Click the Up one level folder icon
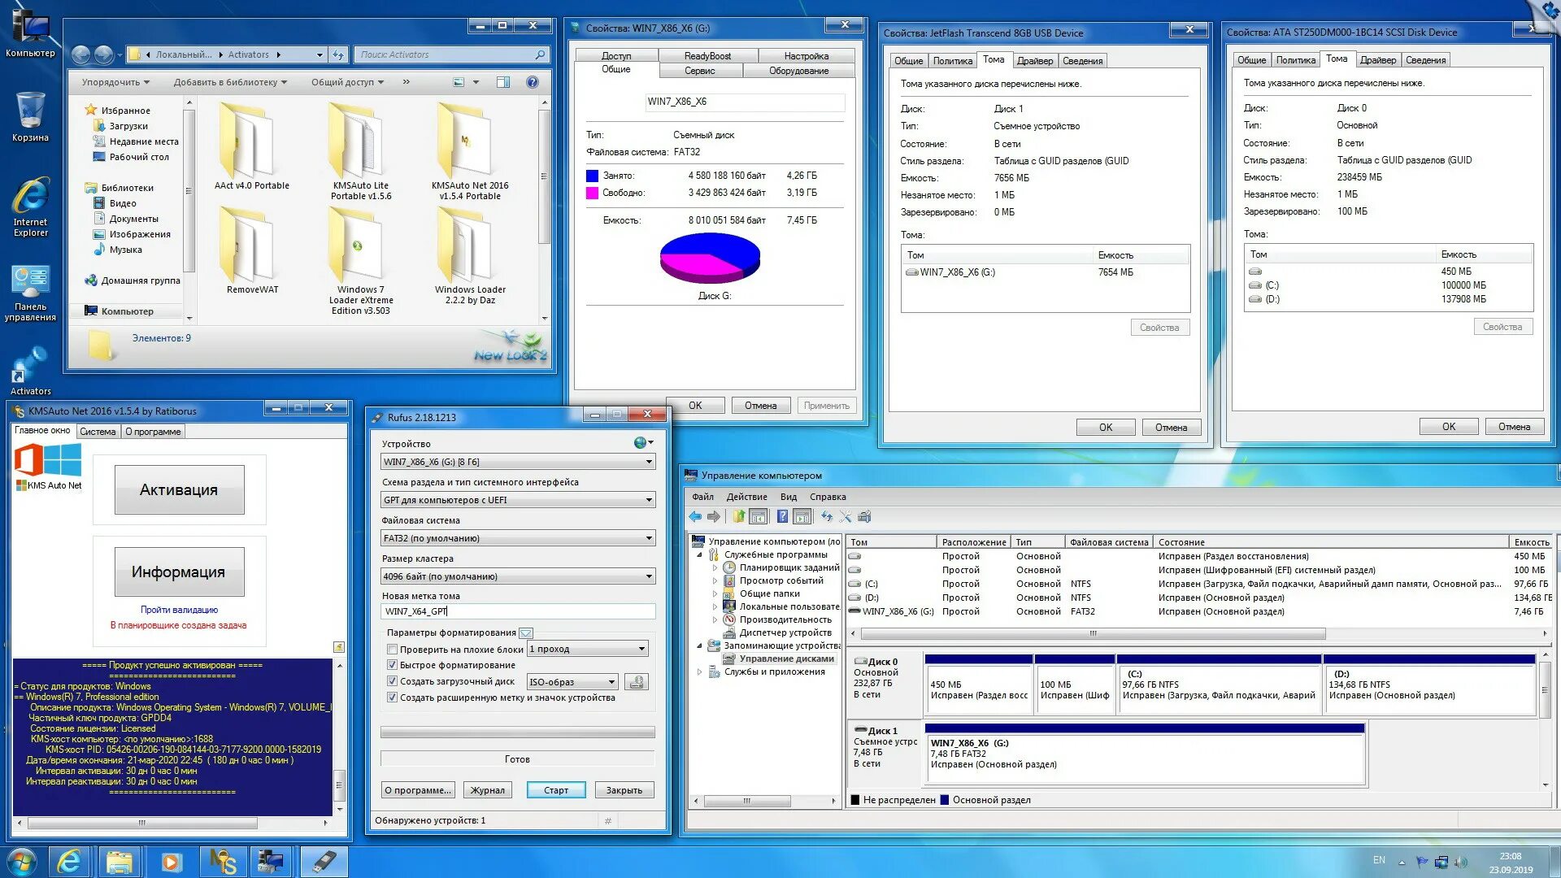The width and height of the screenshot is (1561, 878). click(738, 516)
